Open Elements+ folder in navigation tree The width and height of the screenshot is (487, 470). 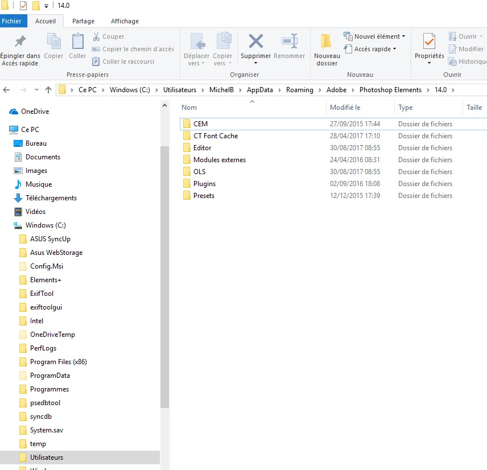coord(40,280)
